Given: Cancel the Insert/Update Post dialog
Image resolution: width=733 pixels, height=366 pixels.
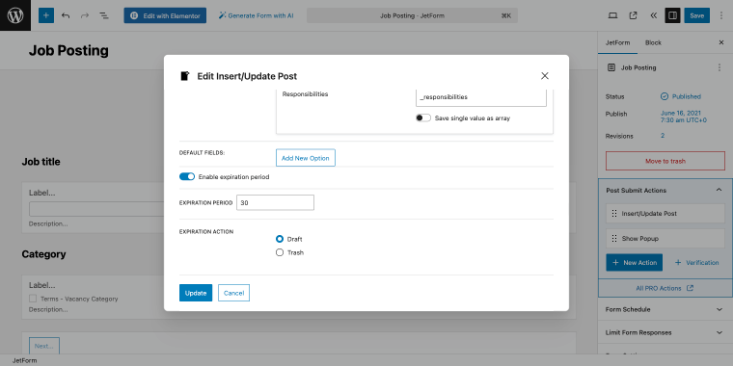Looking at the screenshot, I should click(x=233, y=293).
